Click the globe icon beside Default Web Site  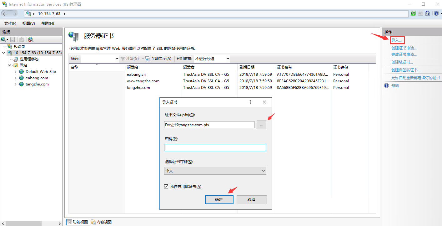21,72
